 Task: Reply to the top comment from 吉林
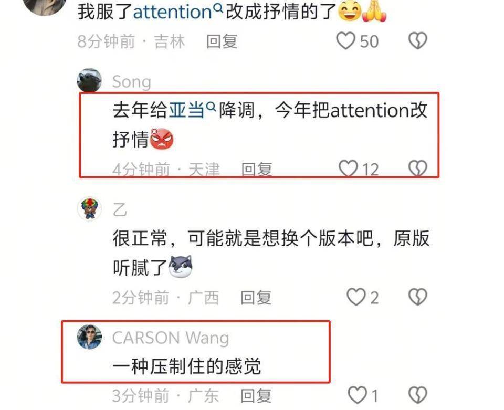pos(222,42)
